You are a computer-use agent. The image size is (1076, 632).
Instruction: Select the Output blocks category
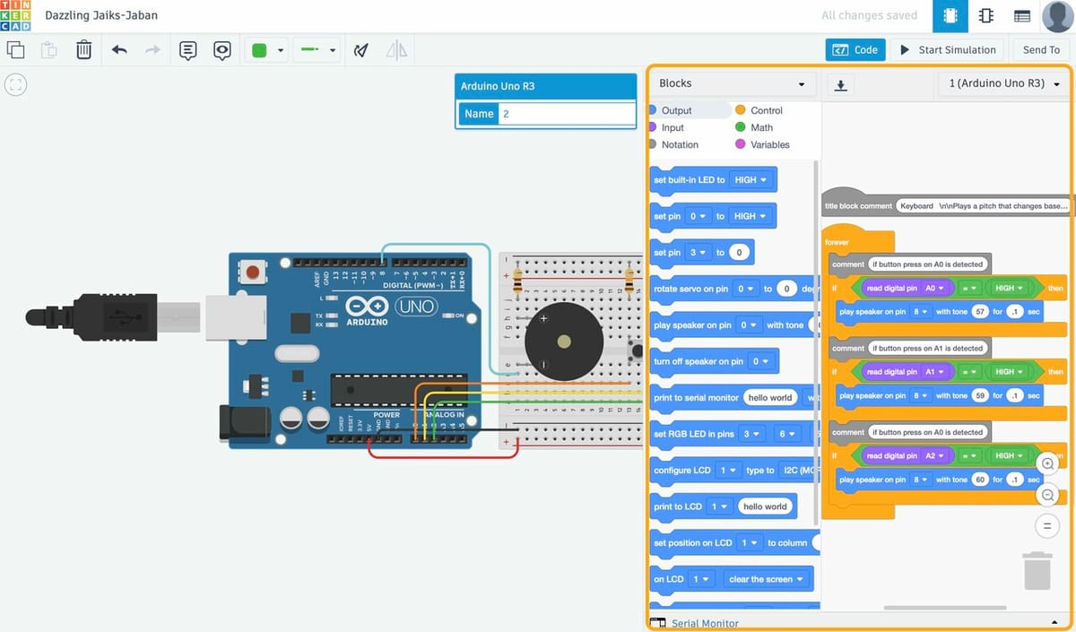click(678, 109)
